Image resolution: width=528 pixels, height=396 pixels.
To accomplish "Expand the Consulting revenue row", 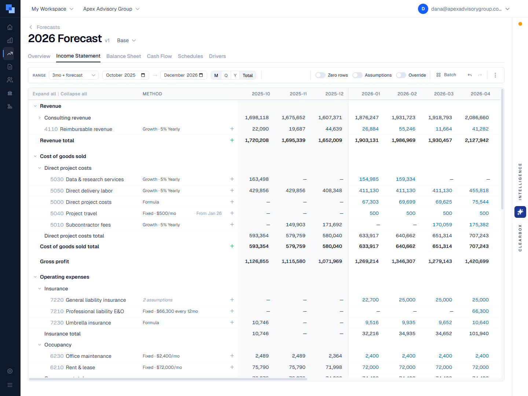I will tap(40, 118).
